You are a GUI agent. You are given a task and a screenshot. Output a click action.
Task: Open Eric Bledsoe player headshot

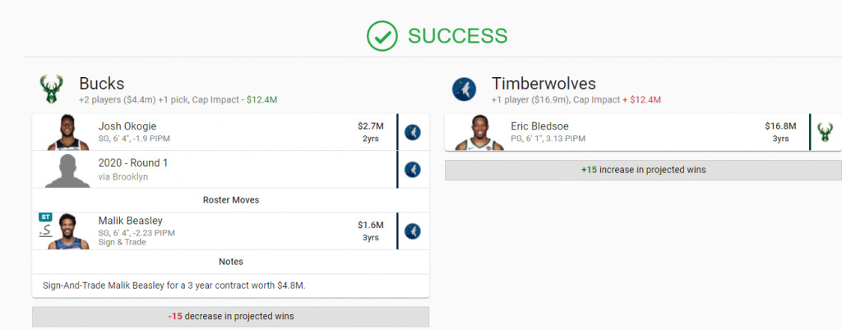[x=479, y=132]
